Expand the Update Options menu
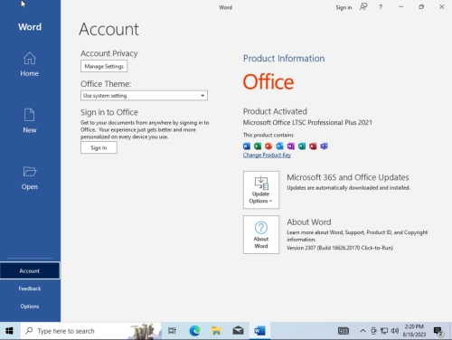This screenshot has height=340, width=452. (x=261, y=190)
